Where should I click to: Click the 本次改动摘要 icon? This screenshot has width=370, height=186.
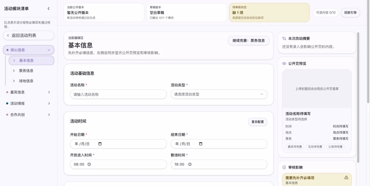284,38
